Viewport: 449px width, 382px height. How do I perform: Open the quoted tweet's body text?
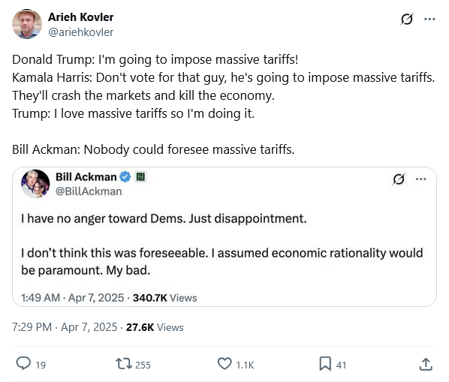(x=222, y=245)
